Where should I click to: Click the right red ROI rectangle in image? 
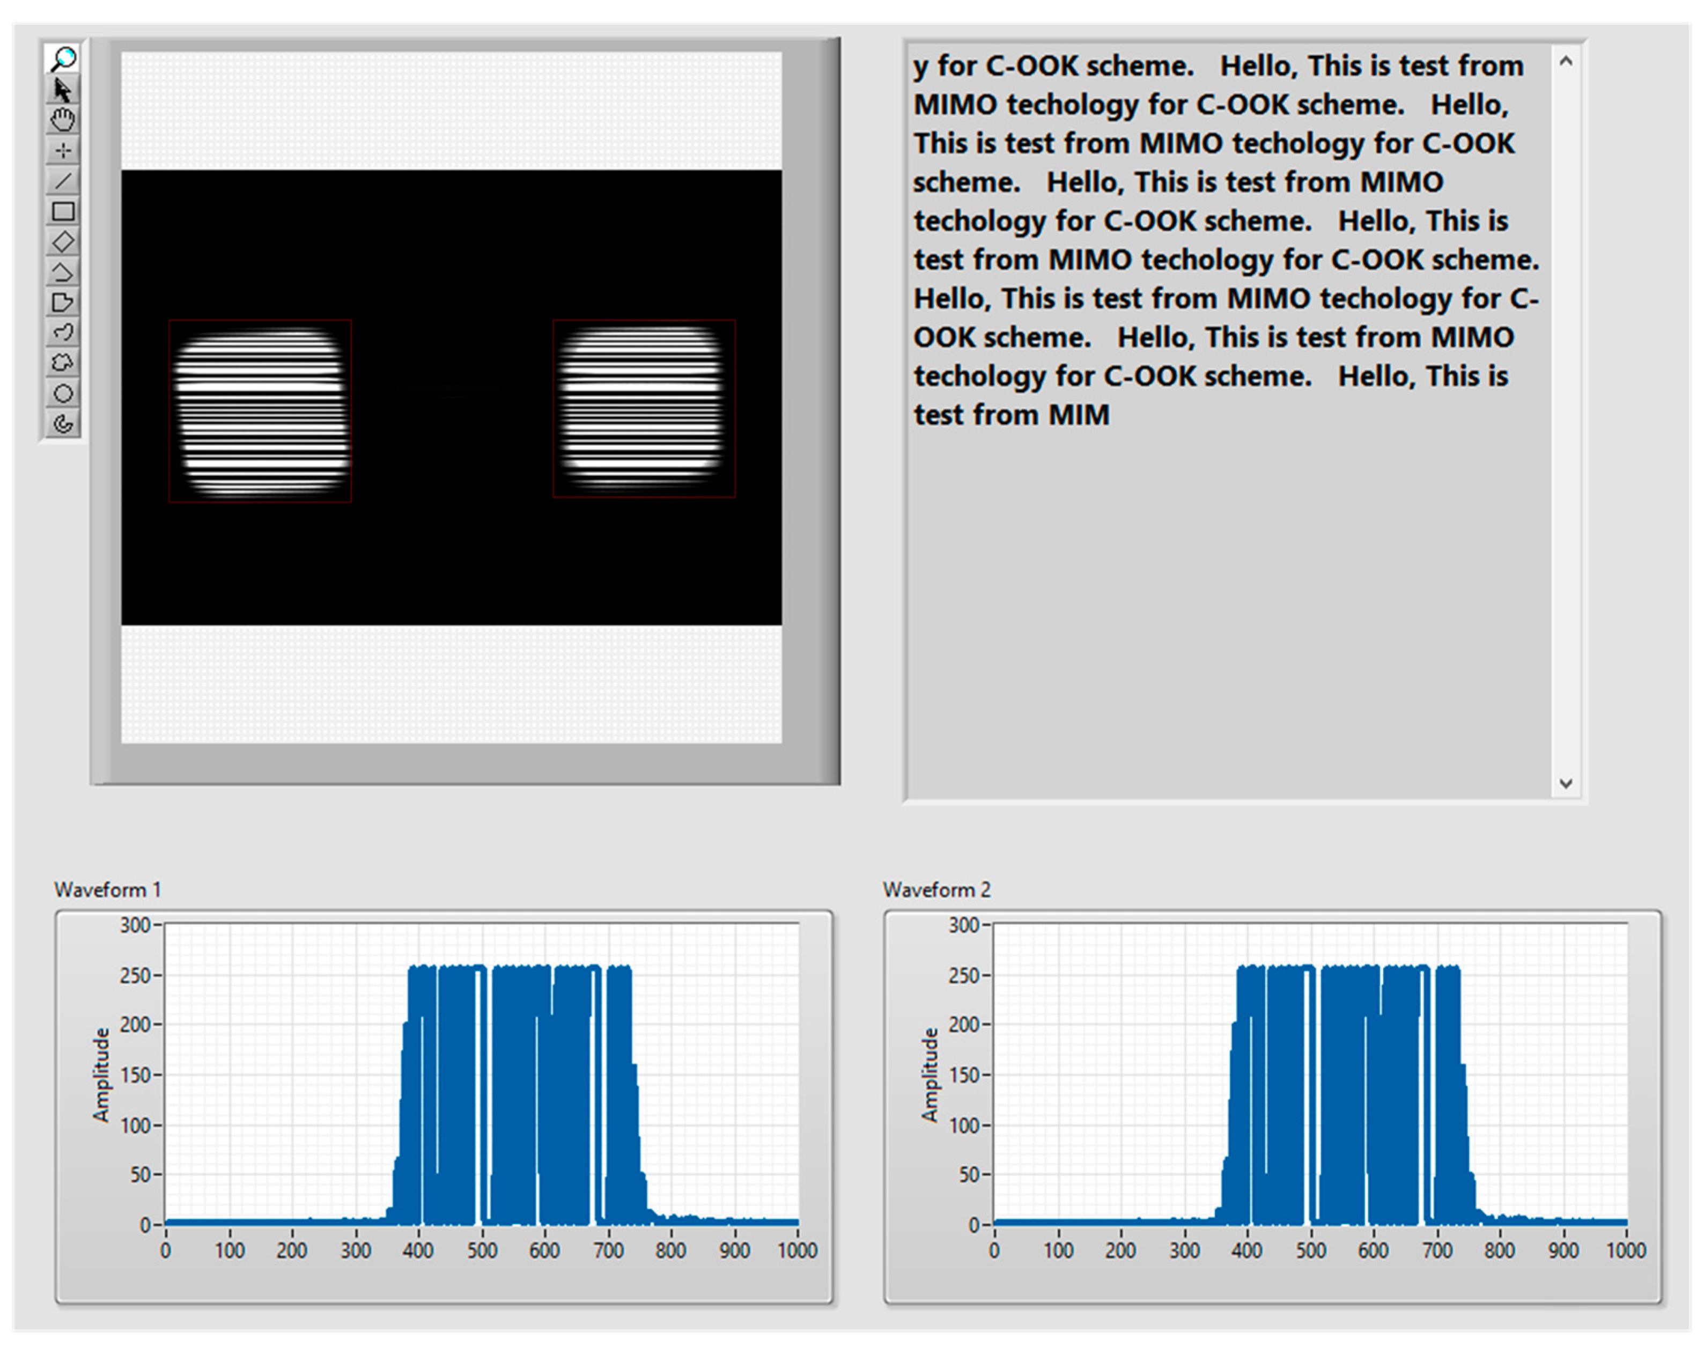pyautogui.click(x=644, y=409)
